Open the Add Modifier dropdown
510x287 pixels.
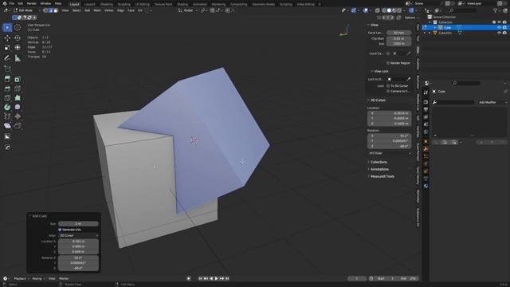click(492, 103)
